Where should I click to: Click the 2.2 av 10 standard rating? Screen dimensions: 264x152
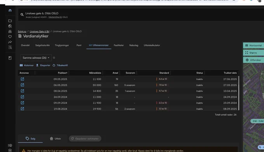(163, 103)
